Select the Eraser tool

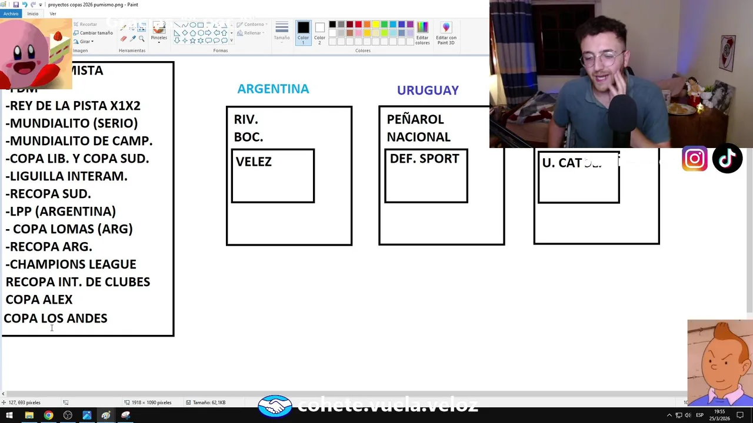pos(123,39)
